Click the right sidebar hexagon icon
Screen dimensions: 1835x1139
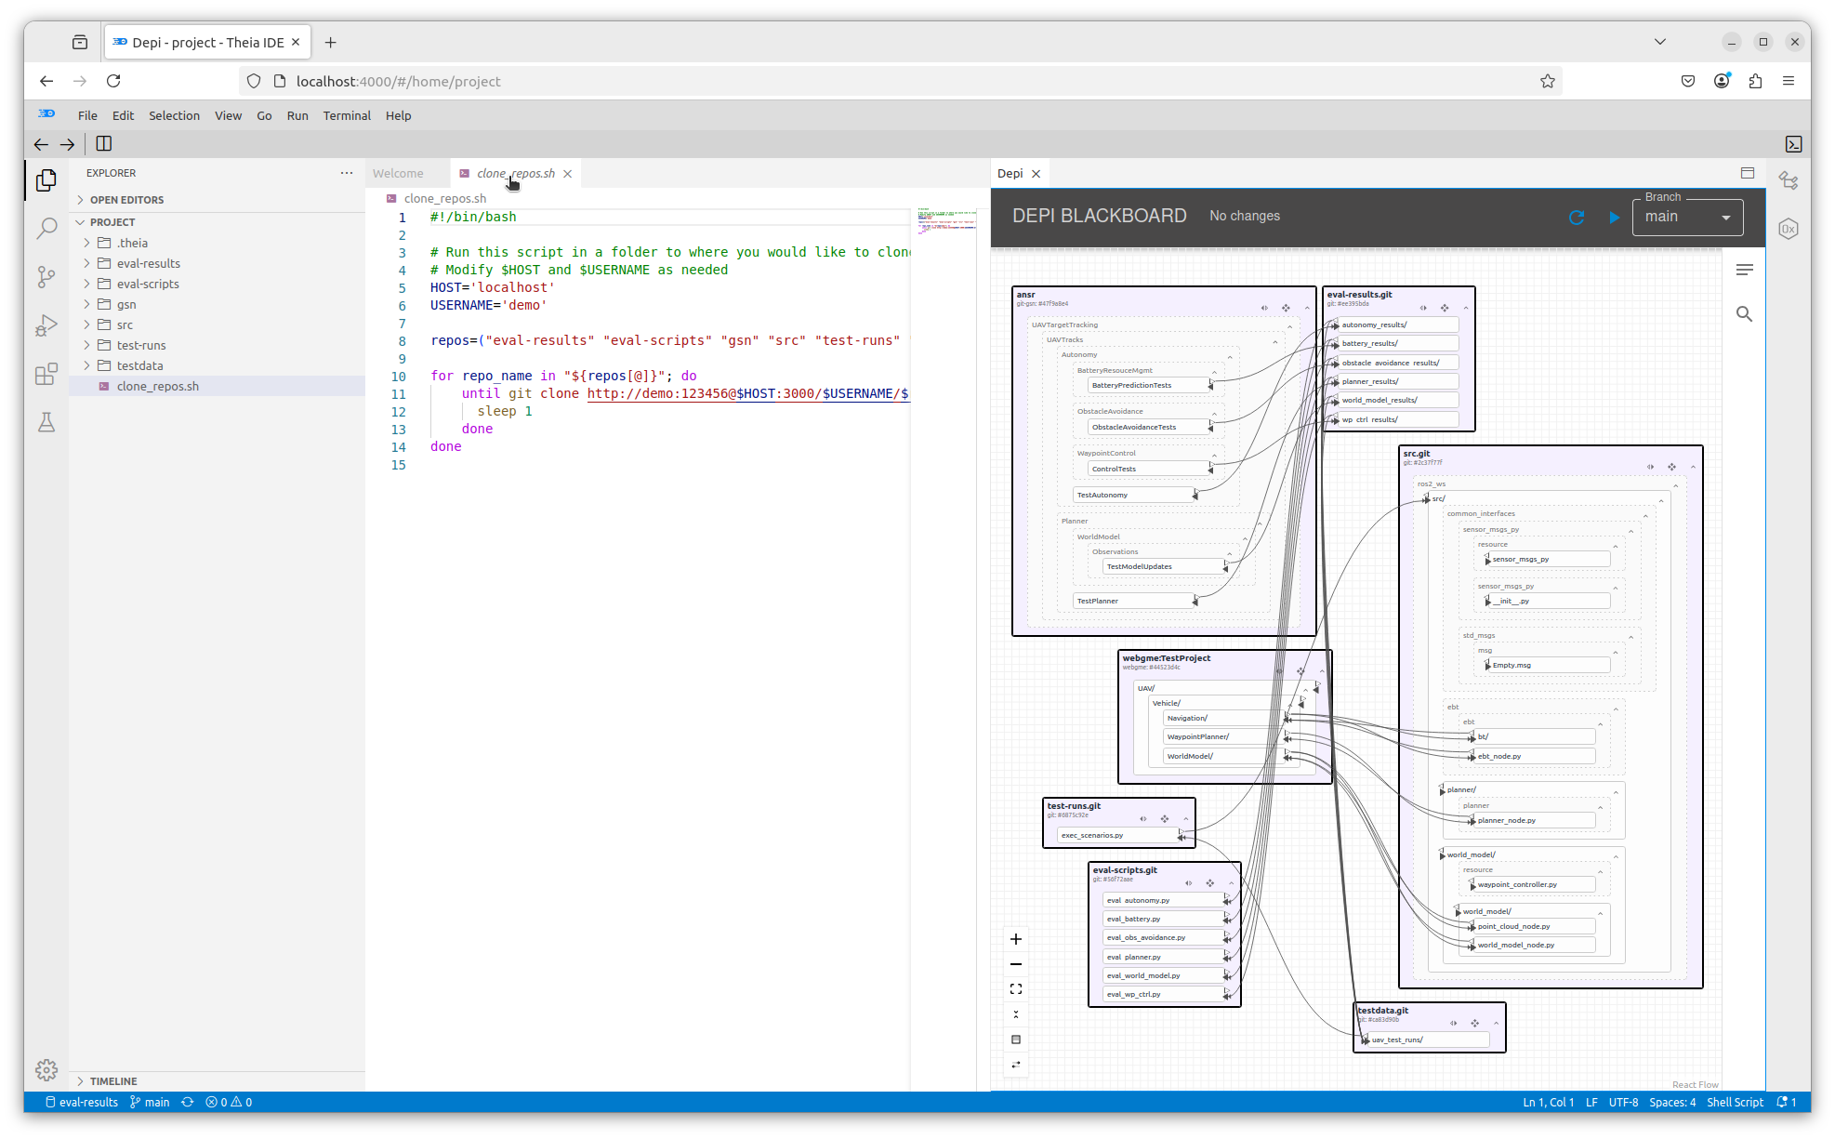(x=1789, y=229)
